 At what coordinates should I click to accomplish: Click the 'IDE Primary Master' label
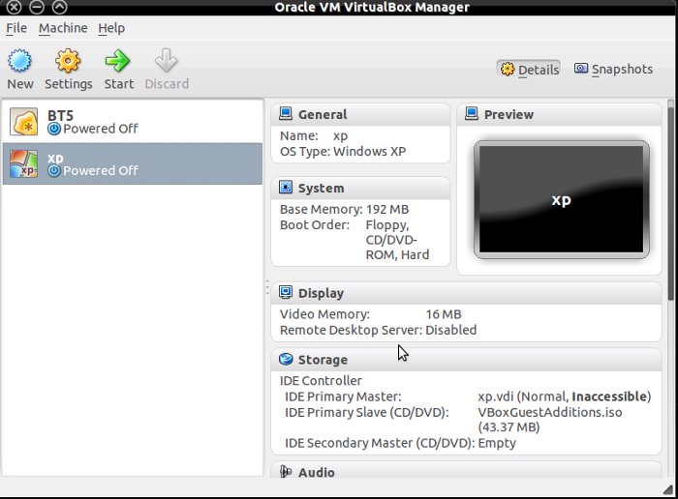pos(343,396)
